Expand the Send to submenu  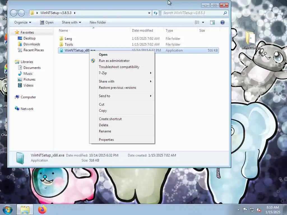[151, 96]
